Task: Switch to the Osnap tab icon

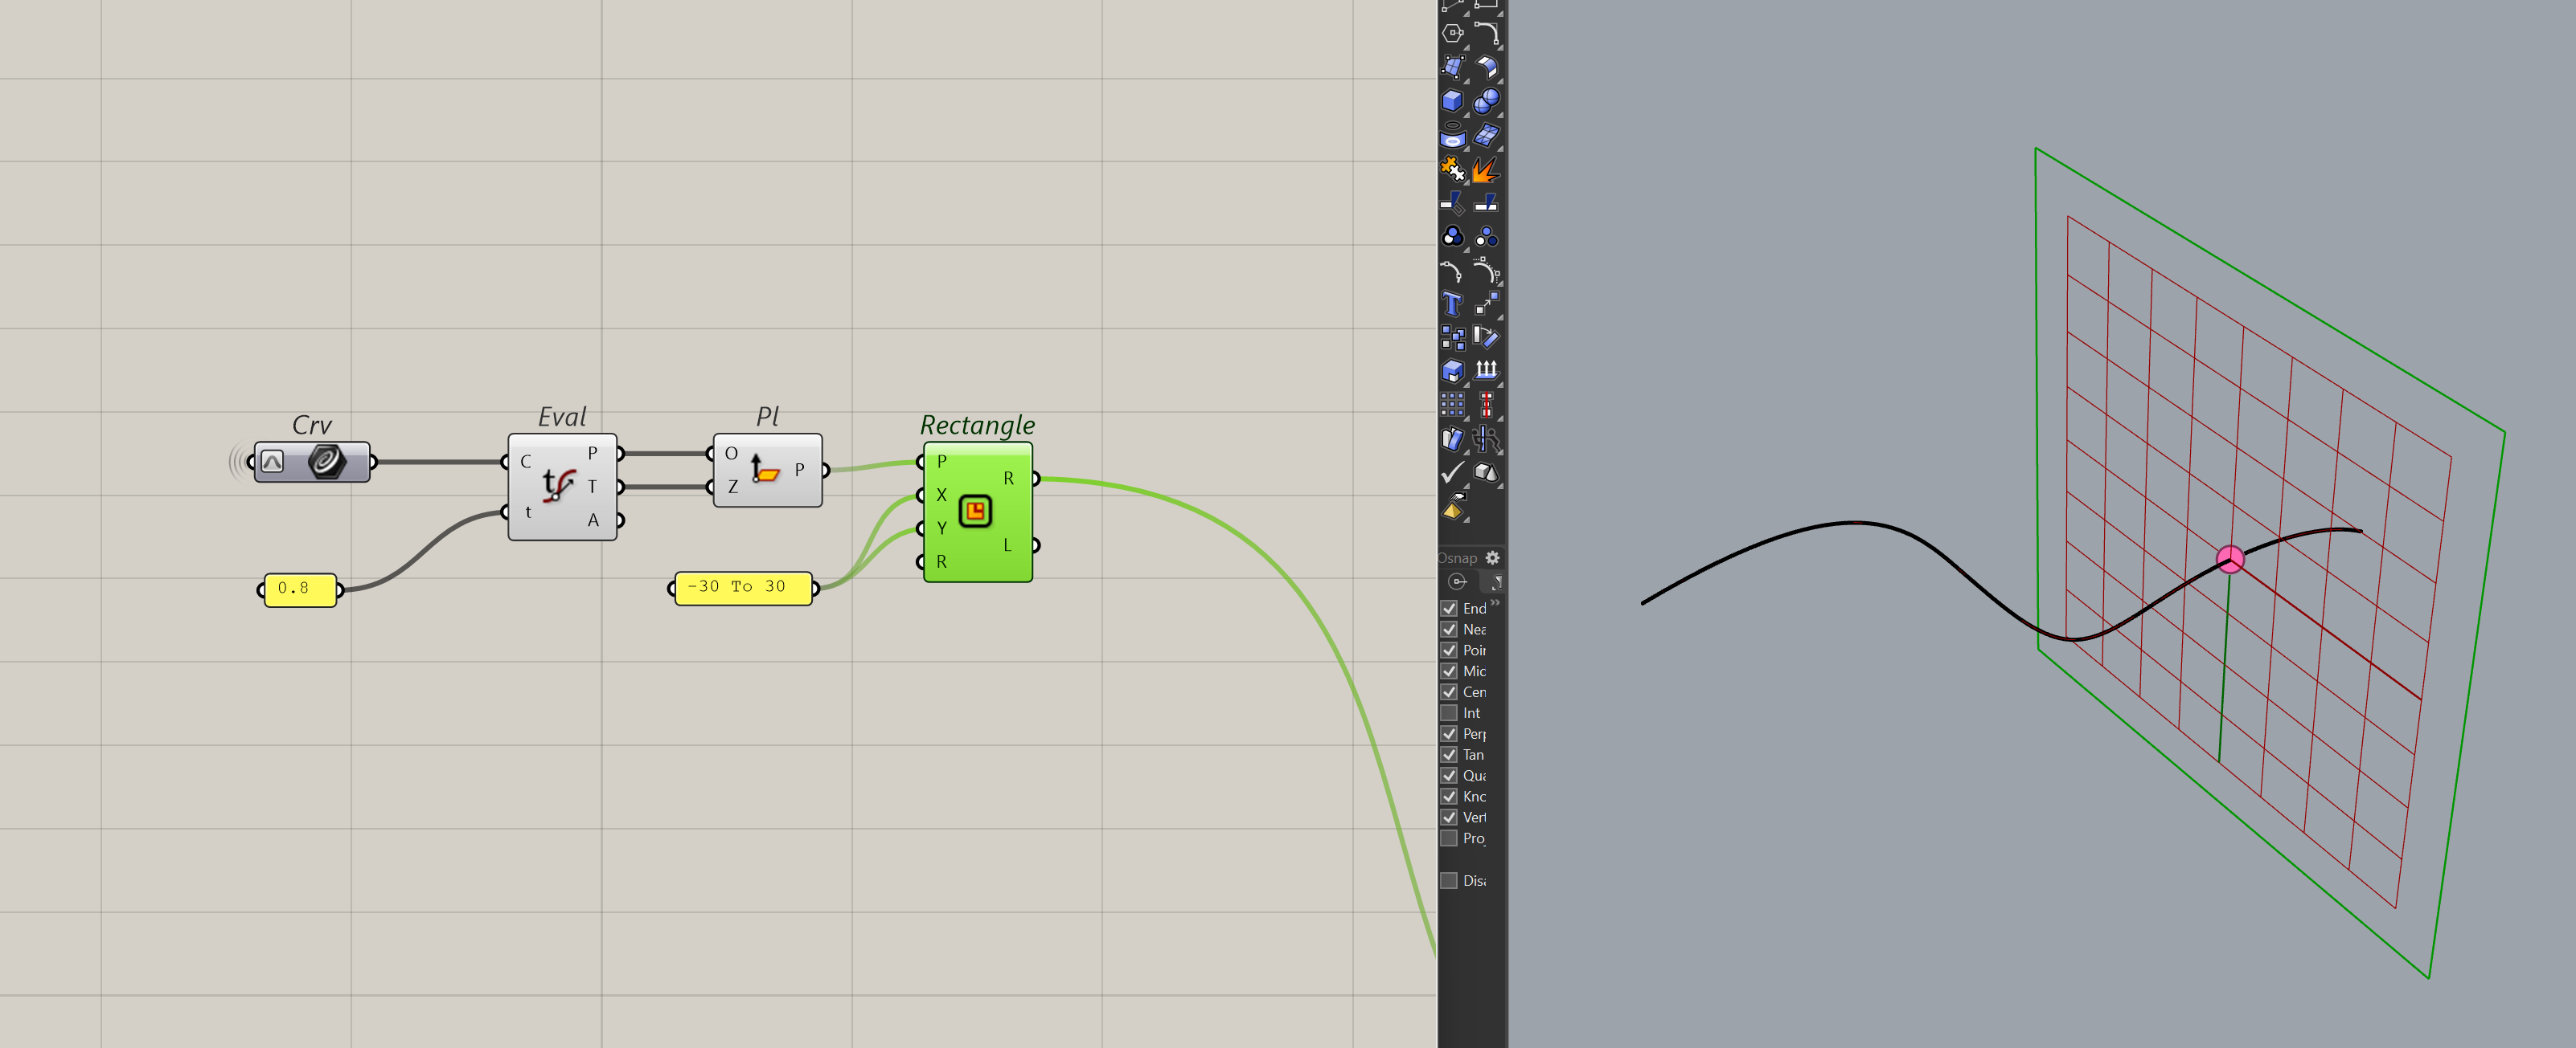Action: pos(1458,581)
